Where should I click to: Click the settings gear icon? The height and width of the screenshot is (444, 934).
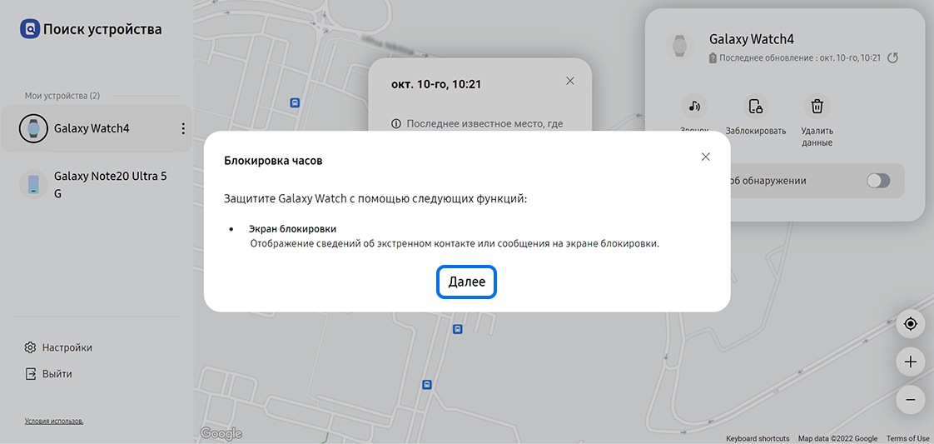[x=30, y=347]
